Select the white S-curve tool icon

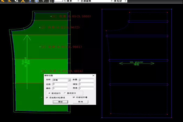click(16, 1)
